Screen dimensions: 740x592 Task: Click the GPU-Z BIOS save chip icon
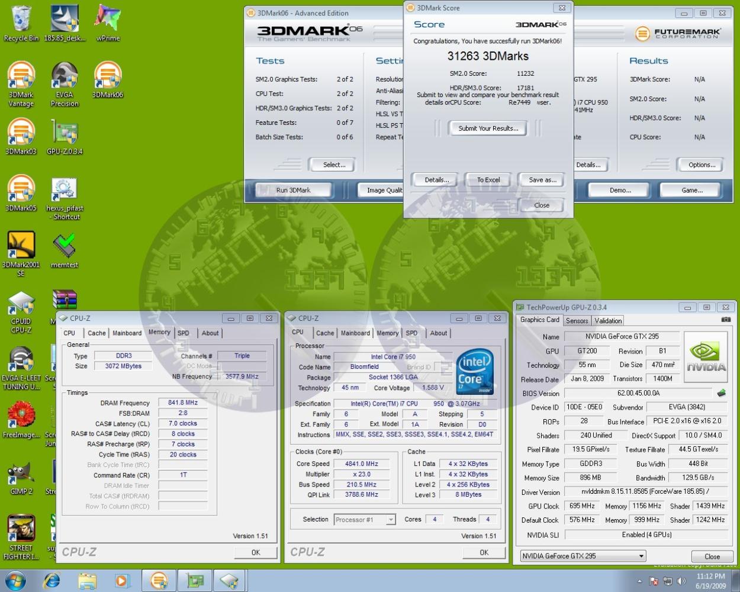click(x=722, y=393)
